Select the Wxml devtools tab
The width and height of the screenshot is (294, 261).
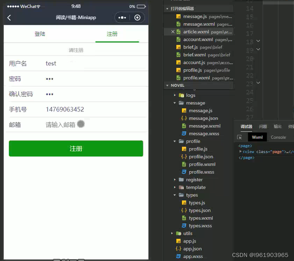[257, 137]
